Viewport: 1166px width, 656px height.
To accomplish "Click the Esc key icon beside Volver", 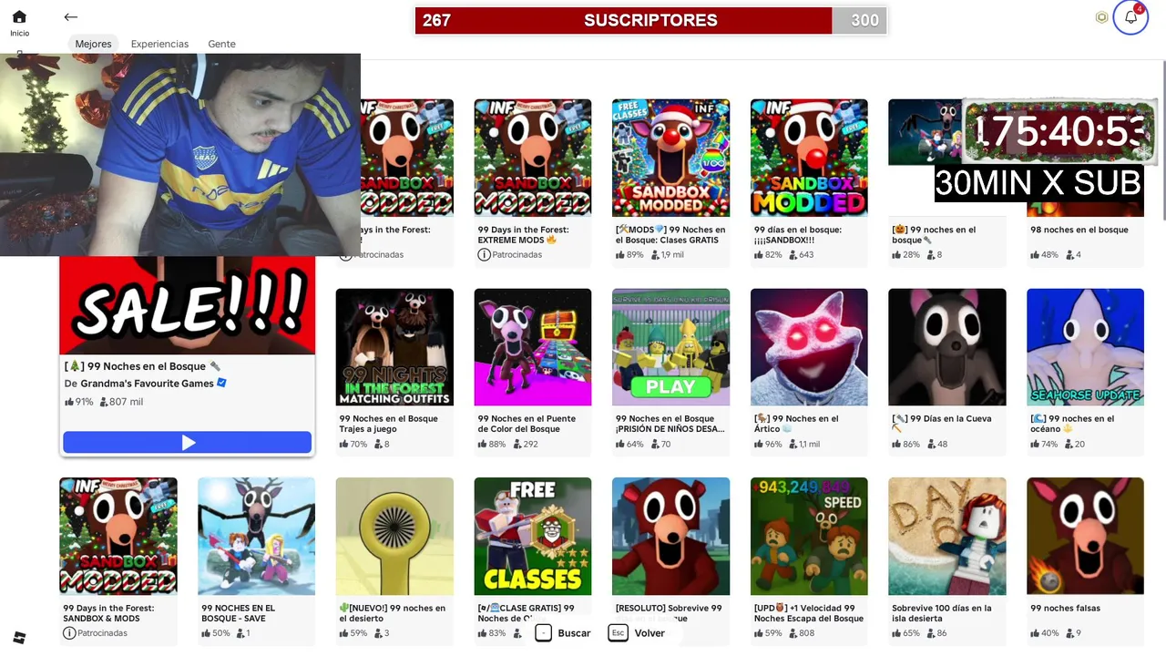I will pos(618,633).
